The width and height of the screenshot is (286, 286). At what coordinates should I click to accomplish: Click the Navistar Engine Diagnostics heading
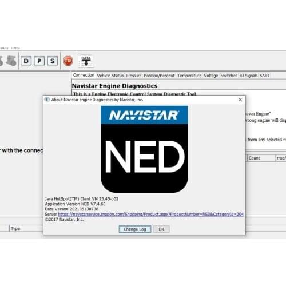pyautogui.click(x=115, y=86)
